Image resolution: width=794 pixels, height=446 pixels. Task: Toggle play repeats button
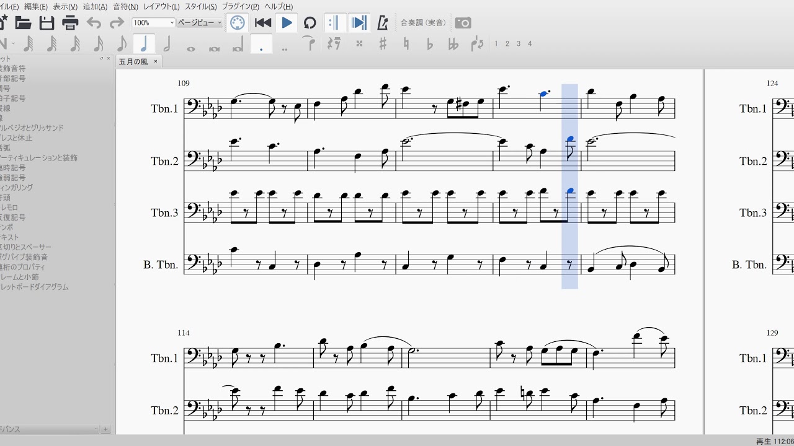(334, 23)
